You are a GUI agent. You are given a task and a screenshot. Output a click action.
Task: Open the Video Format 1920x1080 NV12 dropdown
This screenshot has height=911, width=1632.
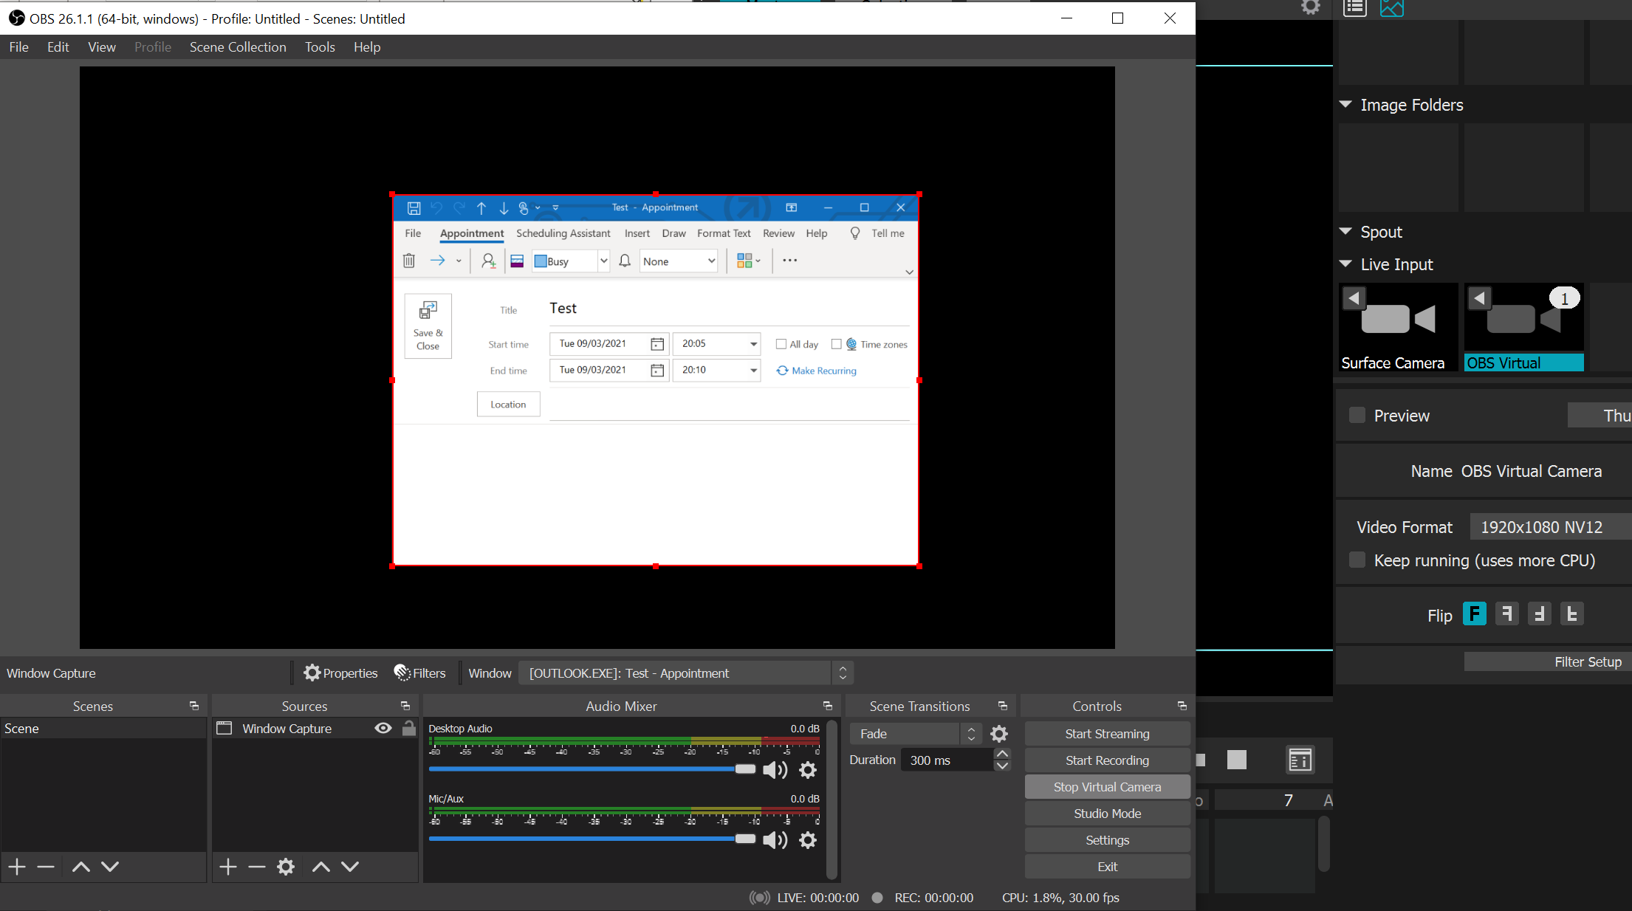coord(1551,527)
